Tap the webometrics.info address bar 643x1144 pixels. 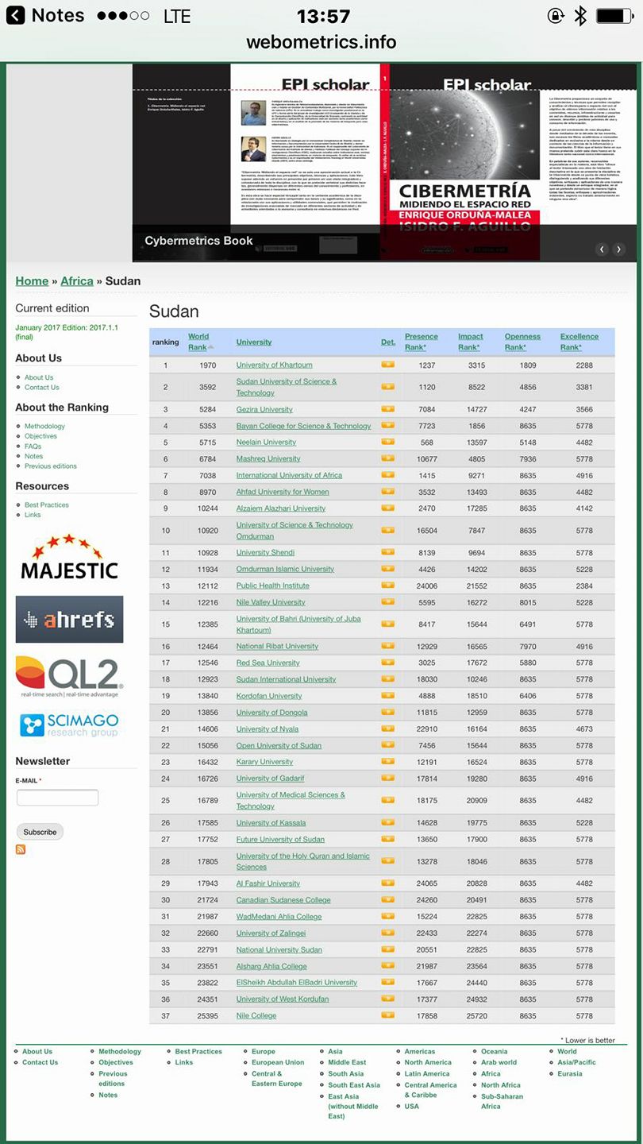click(x=321, y=41)
